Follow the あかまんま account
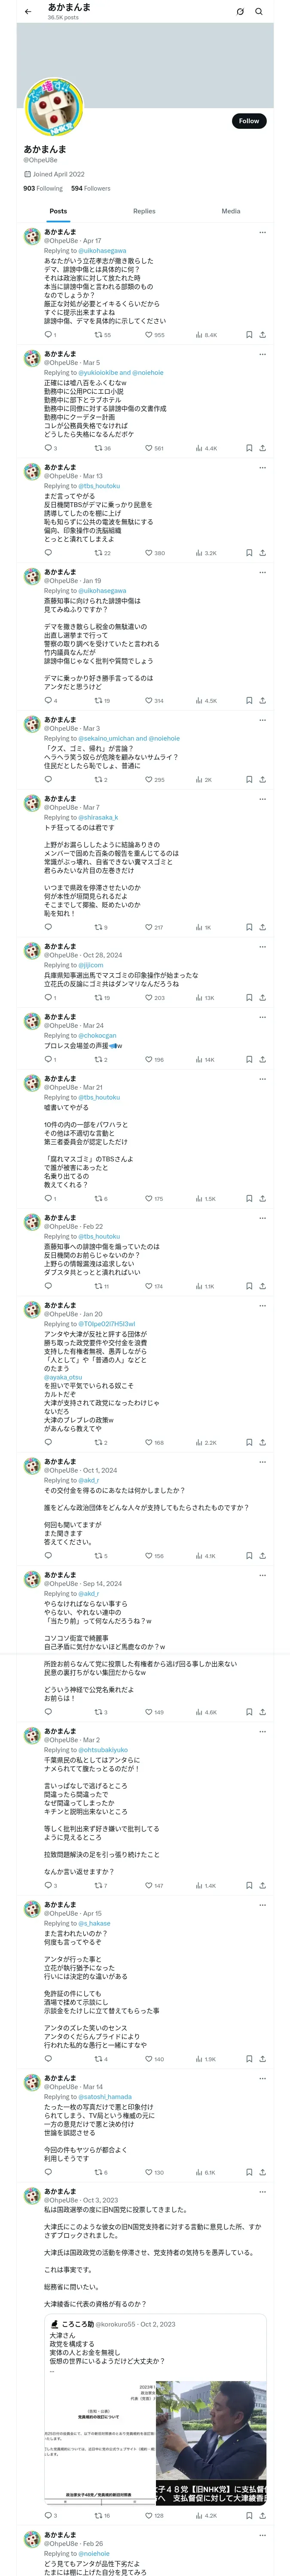This screenshot has width=290, height=2576. coord(248,121)
